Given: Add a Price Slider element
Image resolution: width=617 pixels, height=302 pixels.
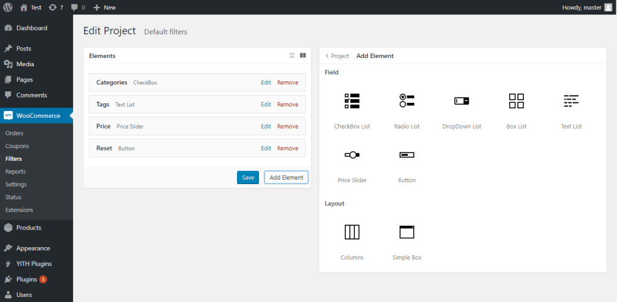Looking at the screenshot, I should [x=352, y=155].
